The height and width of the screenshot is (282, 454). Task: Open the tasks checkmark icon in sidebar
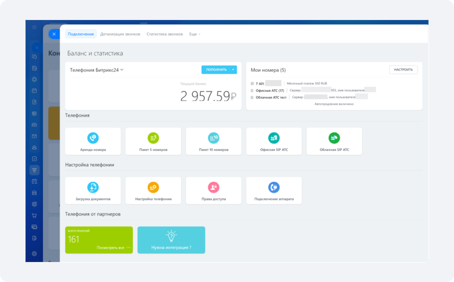click(x=34, y=159)
